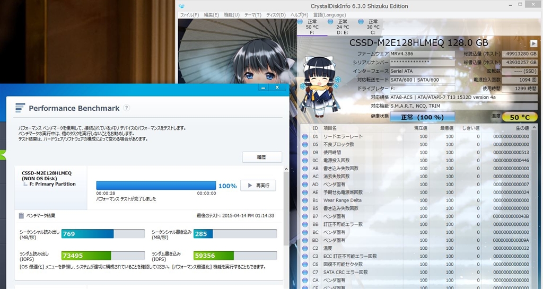
Task: Click the status icon for Wear Range Delta
Action: tap(305, 200)
